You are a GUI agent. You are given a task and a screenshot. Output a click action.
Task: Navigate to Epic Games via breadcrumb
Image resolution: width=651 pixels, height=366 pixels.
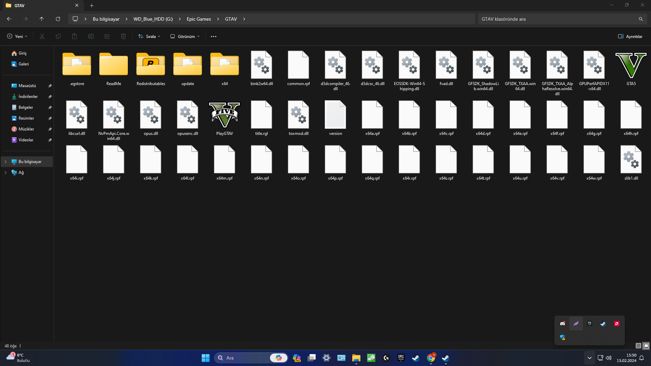[199, 19]
